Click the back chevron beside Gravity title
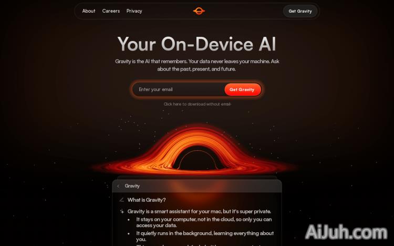Image resolution: width=394 pixels, height=246 pixels. tap(118, 186)
